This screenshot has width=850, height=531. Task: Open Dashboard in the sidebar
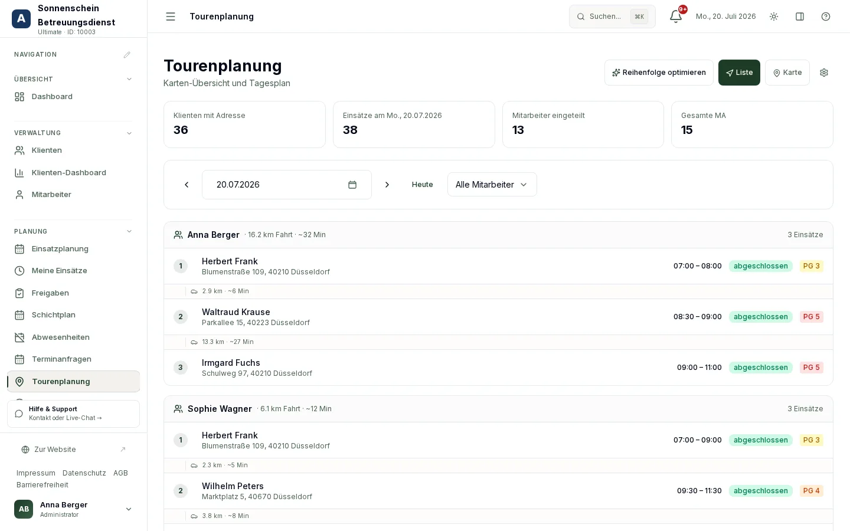[73, 97]
